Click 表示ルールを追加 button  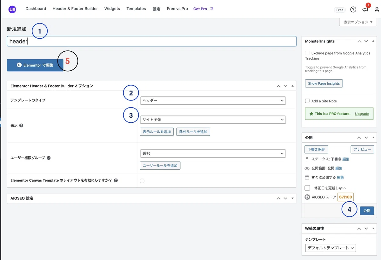[157, 132]
